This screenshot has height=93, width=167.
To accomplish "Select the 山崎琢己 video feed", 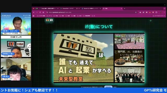I will [16, 69].
